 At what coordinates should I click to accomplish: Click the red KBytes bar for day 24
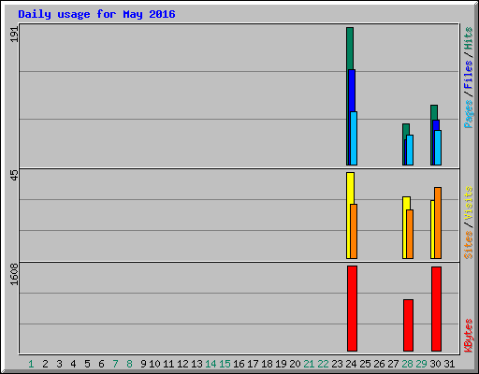click(x=352, y=309)
